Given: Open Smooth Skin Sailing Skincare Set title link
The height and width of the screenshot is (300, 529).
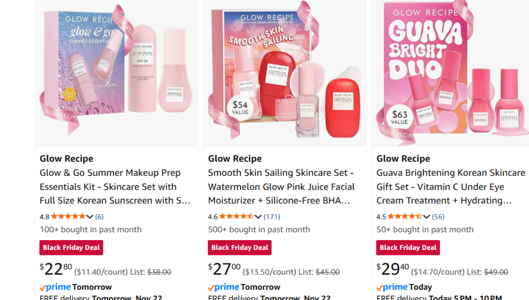Looking at the screenshot, I should [281, 187].
